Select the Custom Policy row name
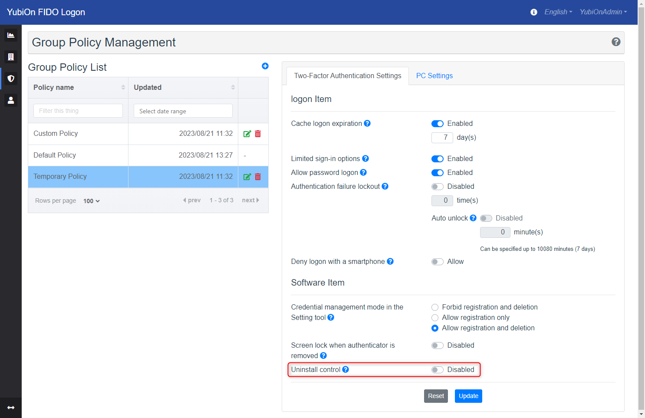This screenshot has width=645, height=418. 56,134
